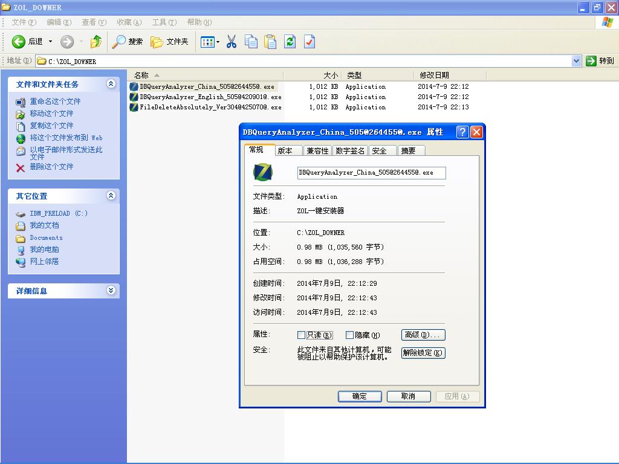Viewport: 619px width, 464px height.
Task: Enable the Read-only (只读) checkbox
Action: pos(301,335)
